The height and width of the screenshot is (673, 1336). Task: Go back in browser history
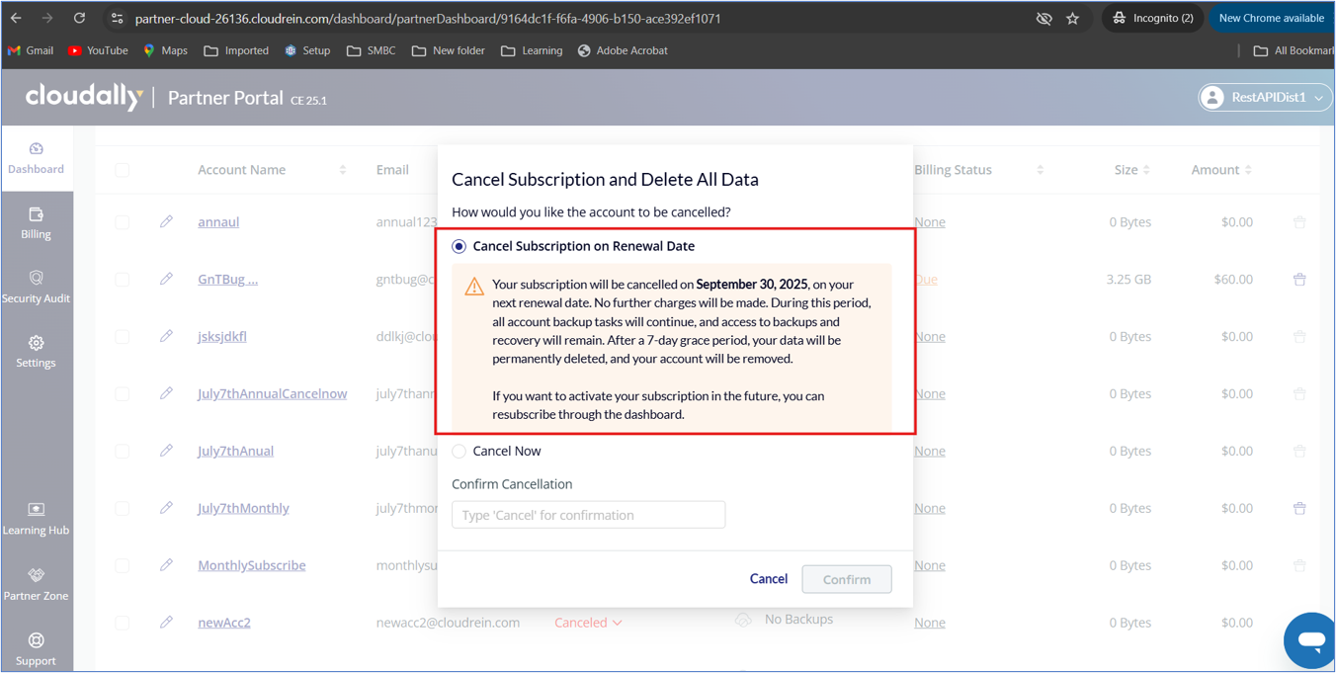(16, 18)
